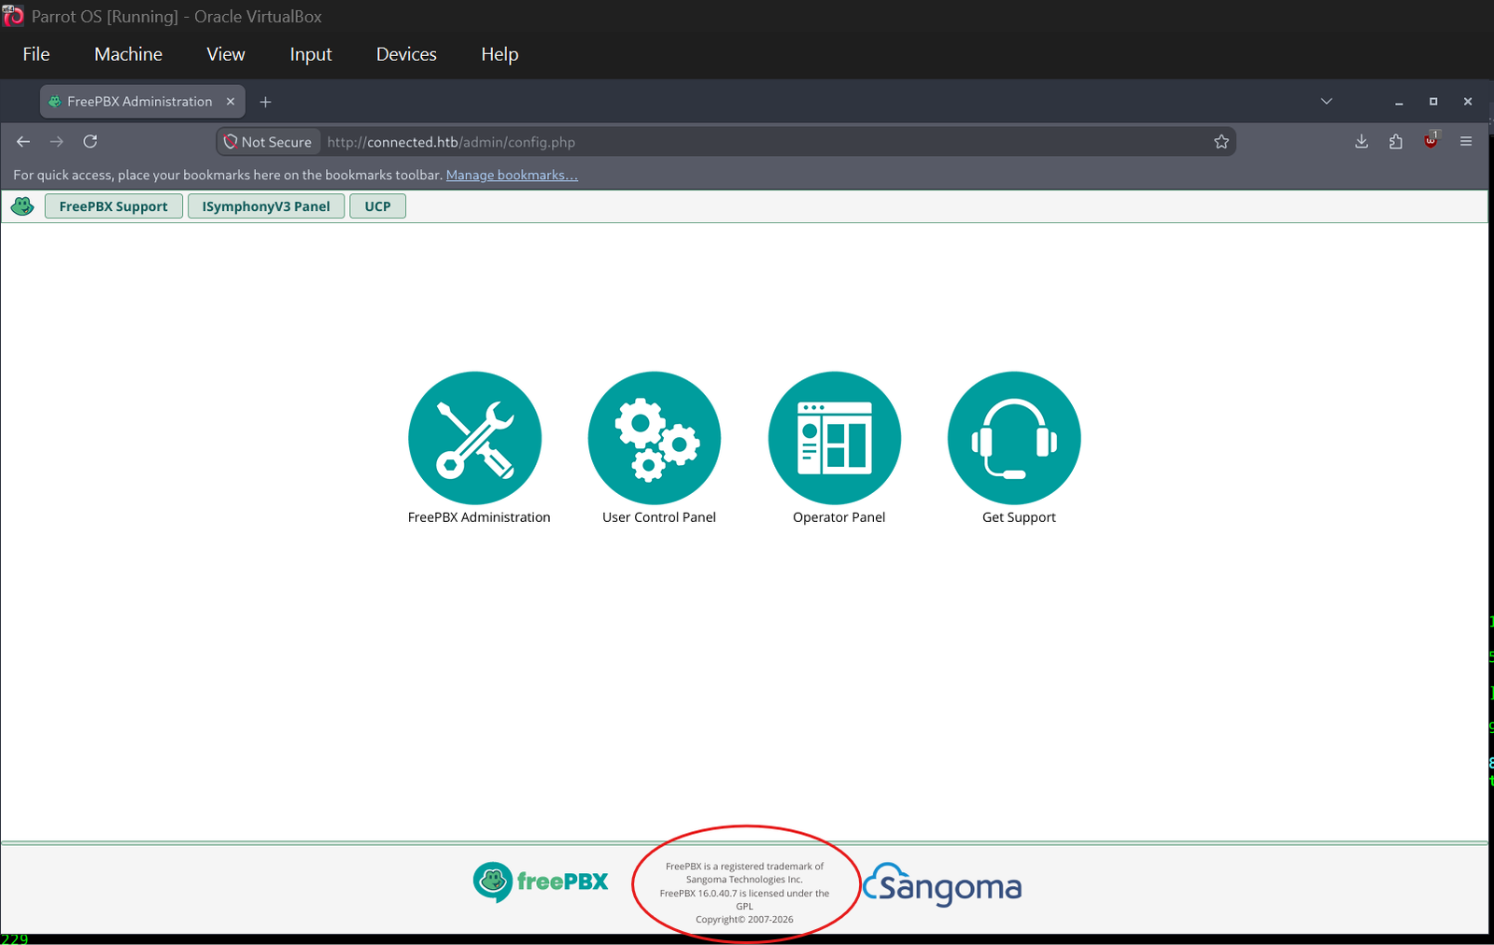
Task: Click the freePBX logo in footer
Action: (x=541, y=882)
